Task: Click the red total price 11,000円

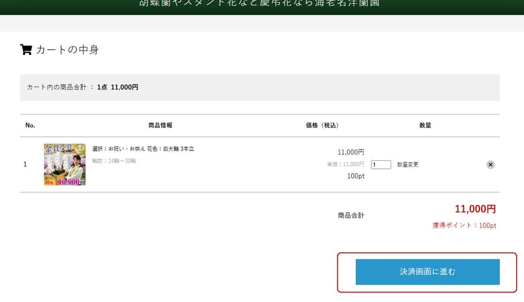Action: [x=475, y=209]
